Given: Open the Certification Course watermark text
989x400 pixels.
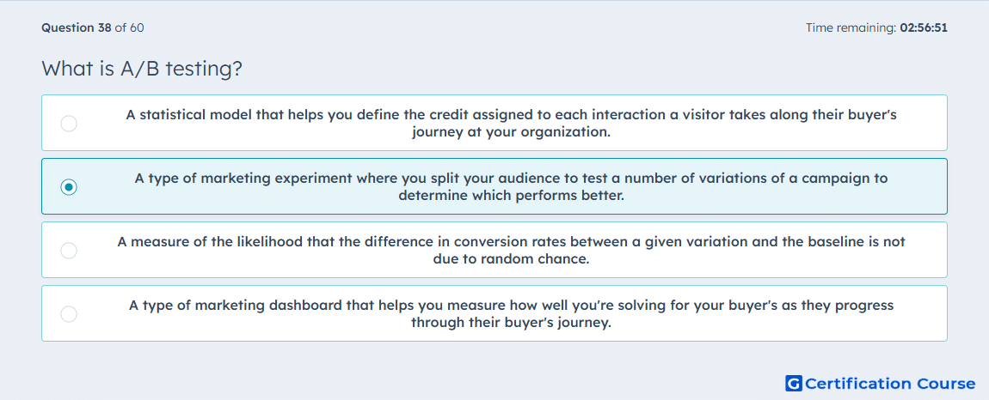Looking at the screenshot, I should coord(891,383).
